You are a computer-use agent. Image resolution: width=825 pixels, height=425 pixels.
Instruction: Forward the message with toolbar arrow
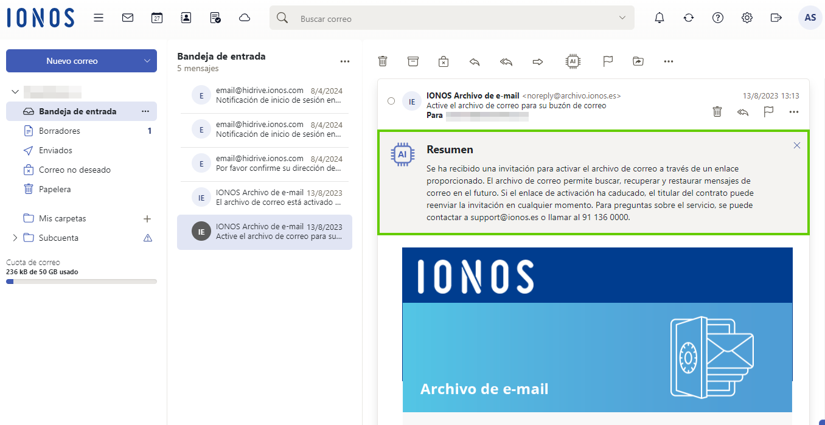[x=538, y=61]
